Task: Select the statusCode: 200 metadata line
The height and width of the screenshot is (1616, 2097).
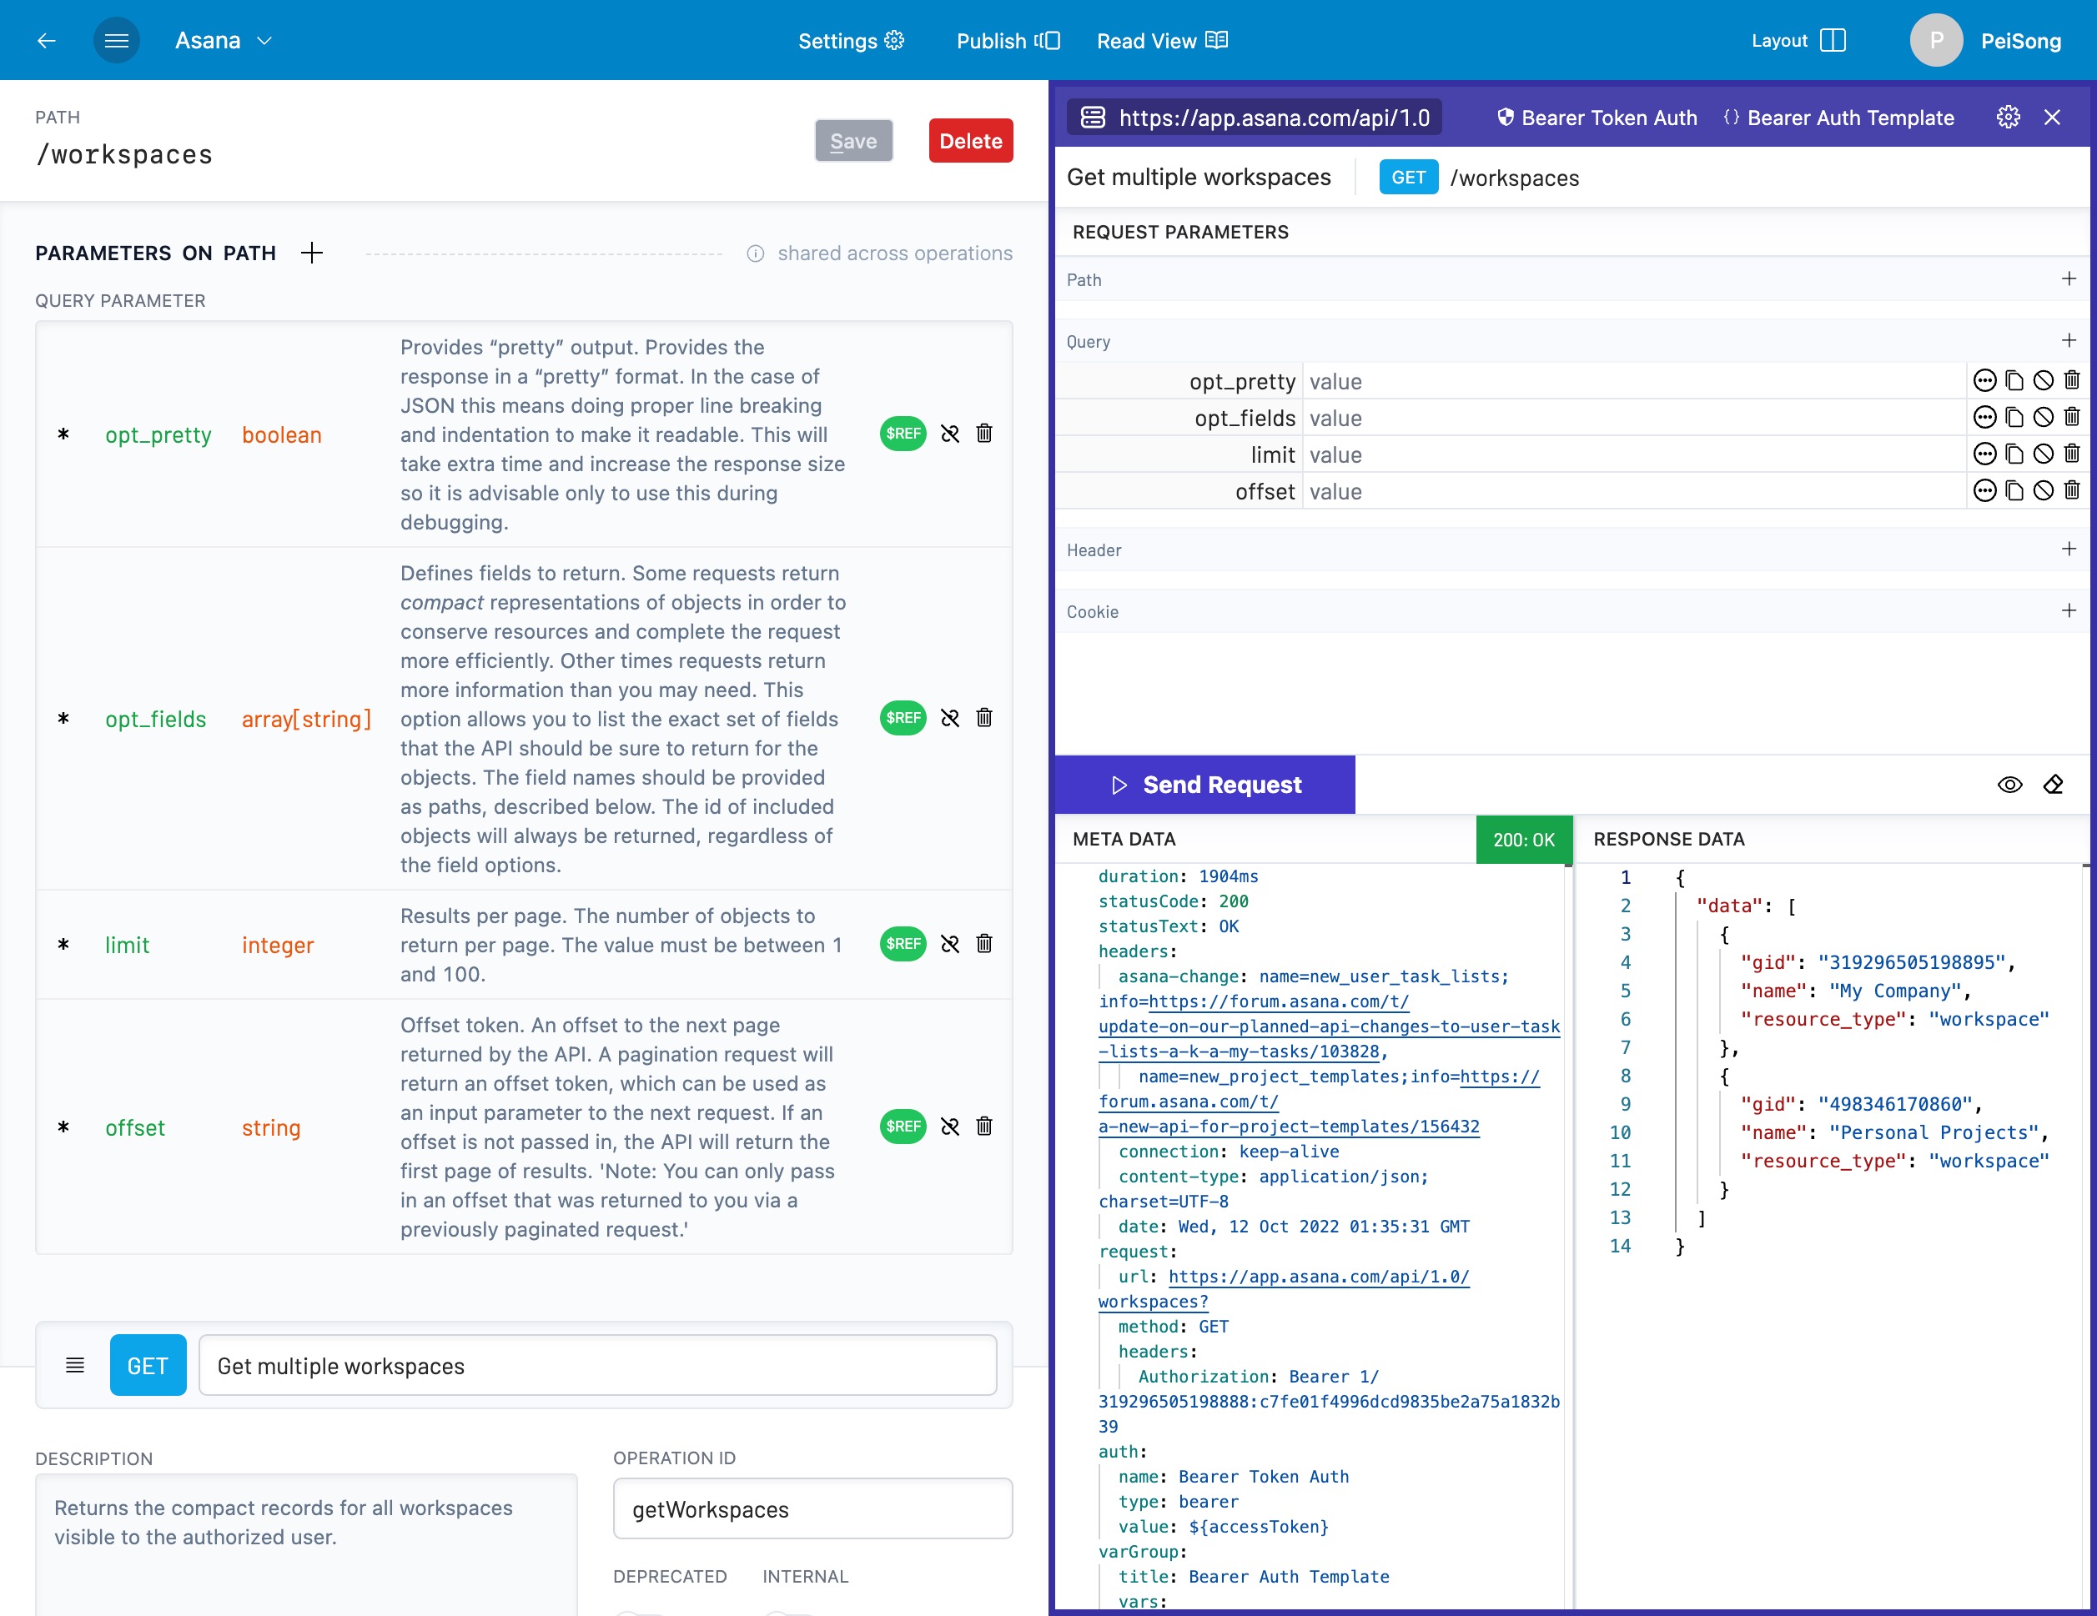Action: coord(1174,901)
